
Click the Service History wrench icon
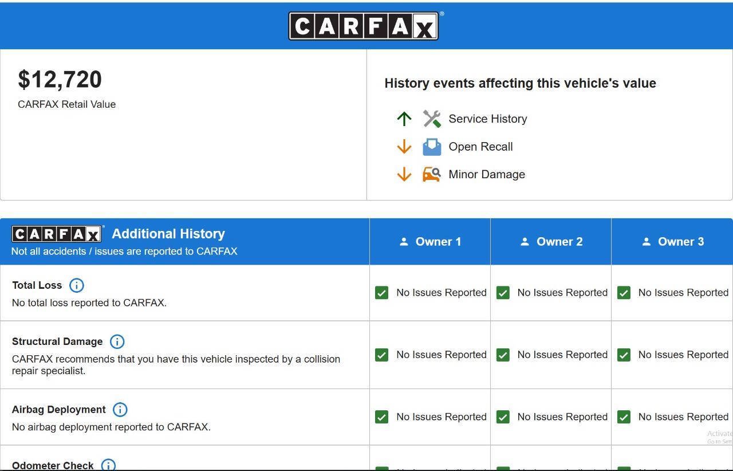(x=432, y=119)
